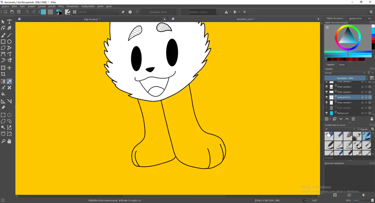Image resolution: width=375 pixels, height=203 pixels.
Task: Open the Arquivo menu
Action: coord(5,7)
